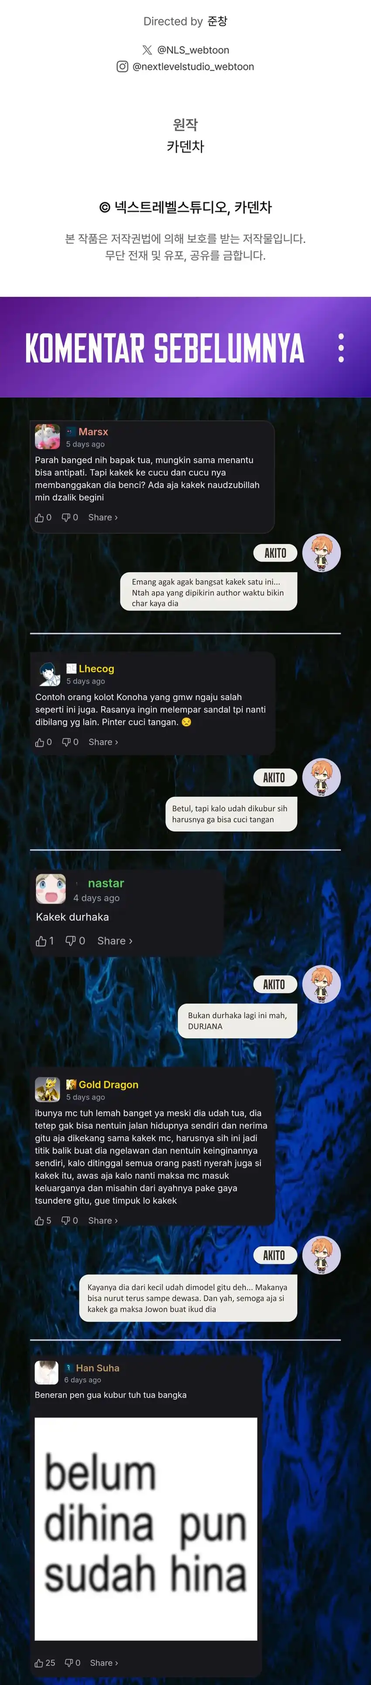Open Gold Dragon's profile name
Image resolution: width=371 pixels, height=1685 pixels.
(109, 1084)
